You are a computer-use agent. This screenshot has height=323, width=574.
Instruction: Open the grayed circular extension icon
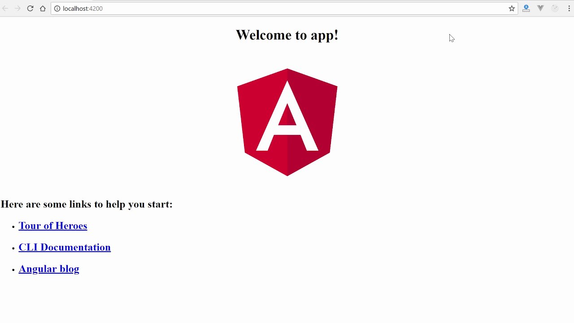pos(555,9)
